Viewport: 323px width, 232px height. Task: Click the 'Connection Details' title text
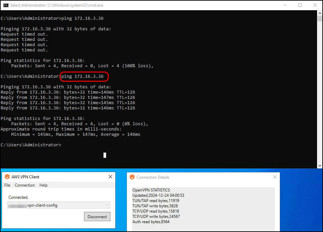(x=153, y=177)
